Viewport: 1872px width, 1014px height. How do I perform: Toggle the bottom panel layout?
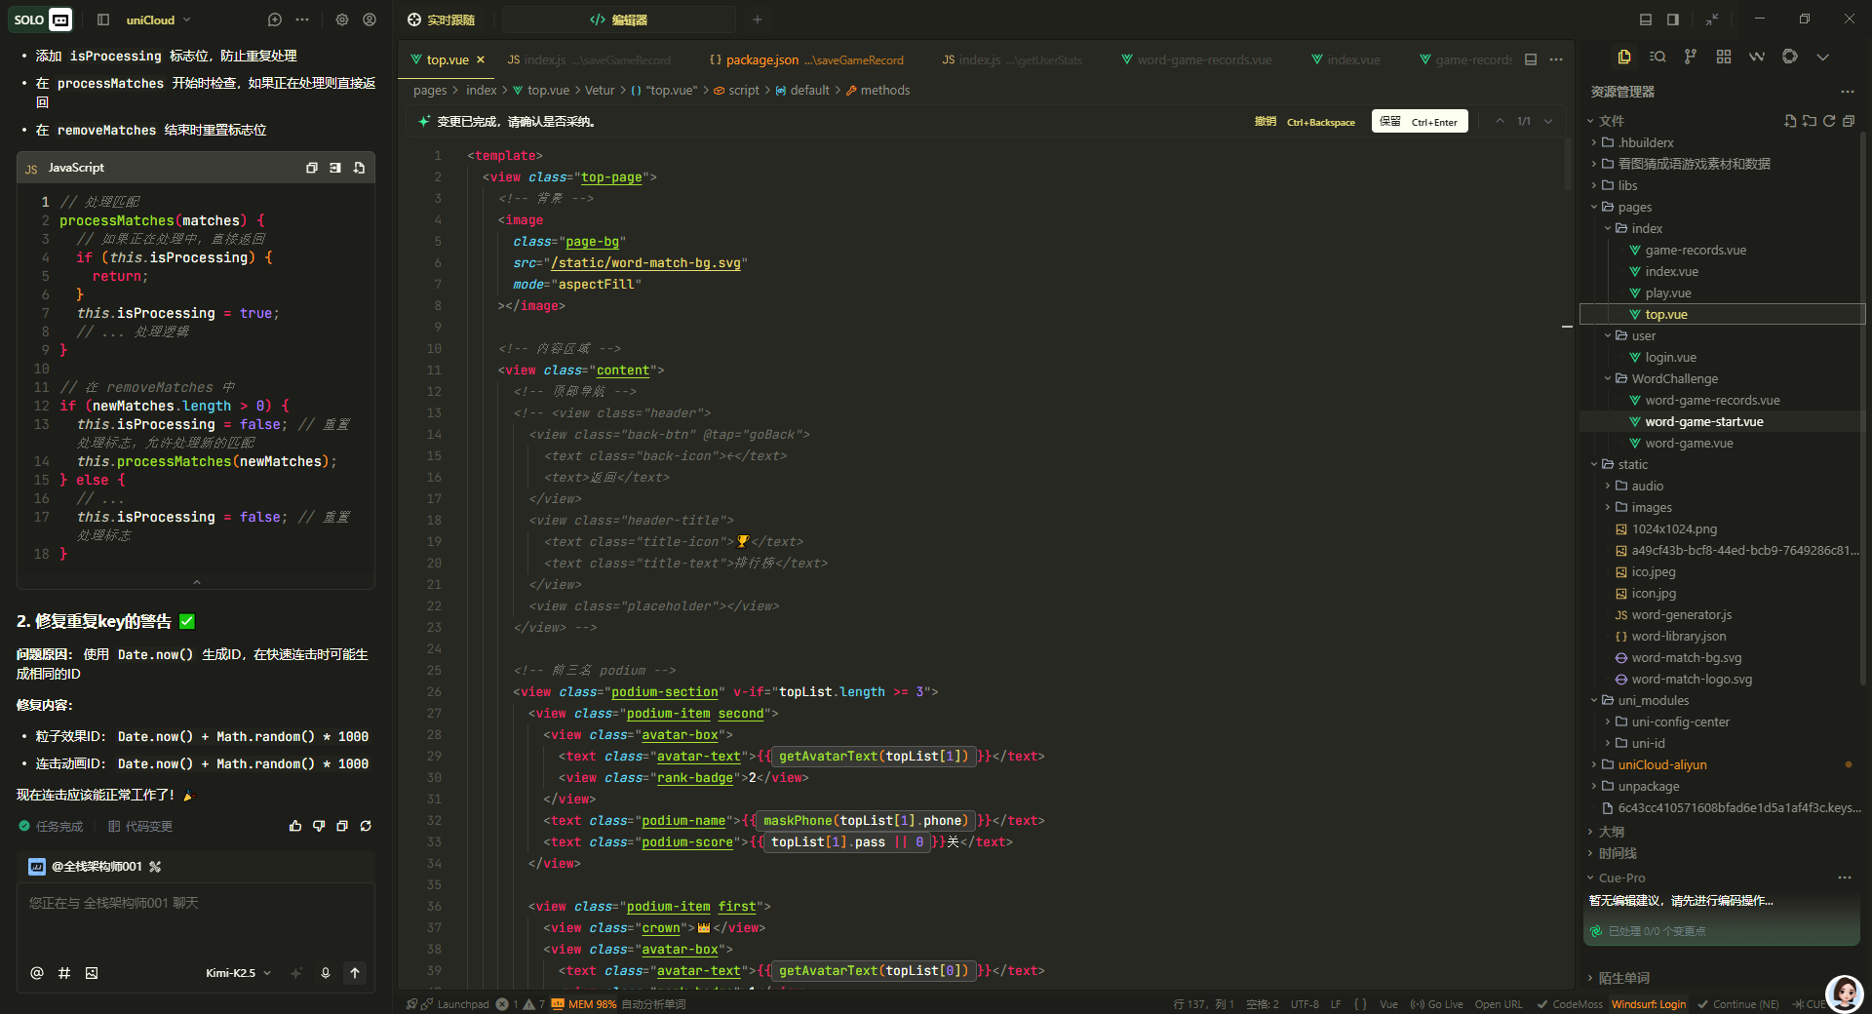pyautogui.click(x=1646, y=19)
